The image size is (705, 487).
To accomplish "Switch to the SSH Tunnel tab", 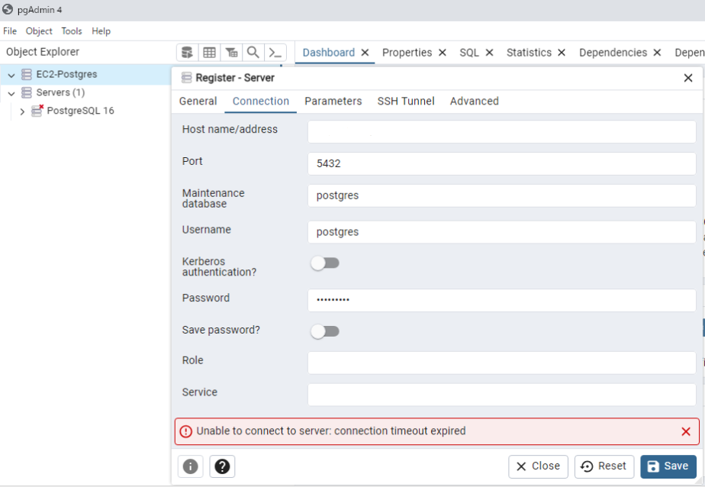I will (x=405, y=102).
